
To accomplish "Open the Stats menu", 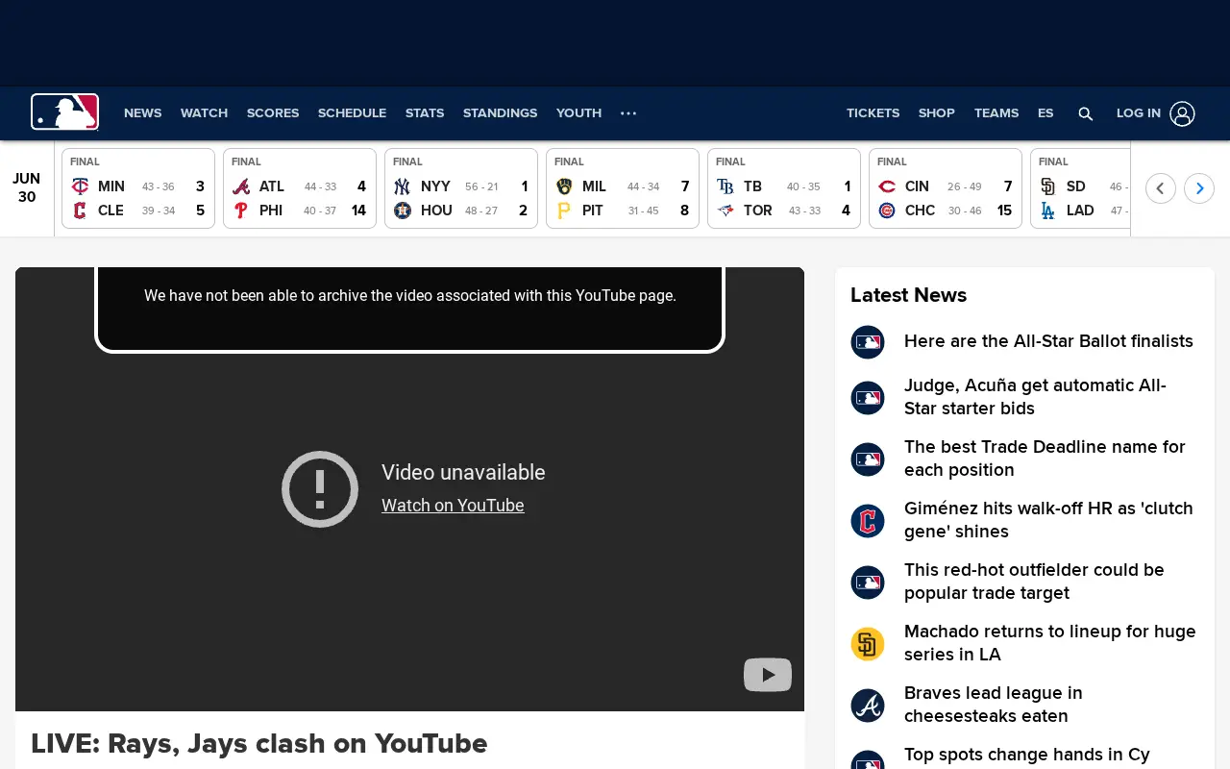I will click(425, 113).
